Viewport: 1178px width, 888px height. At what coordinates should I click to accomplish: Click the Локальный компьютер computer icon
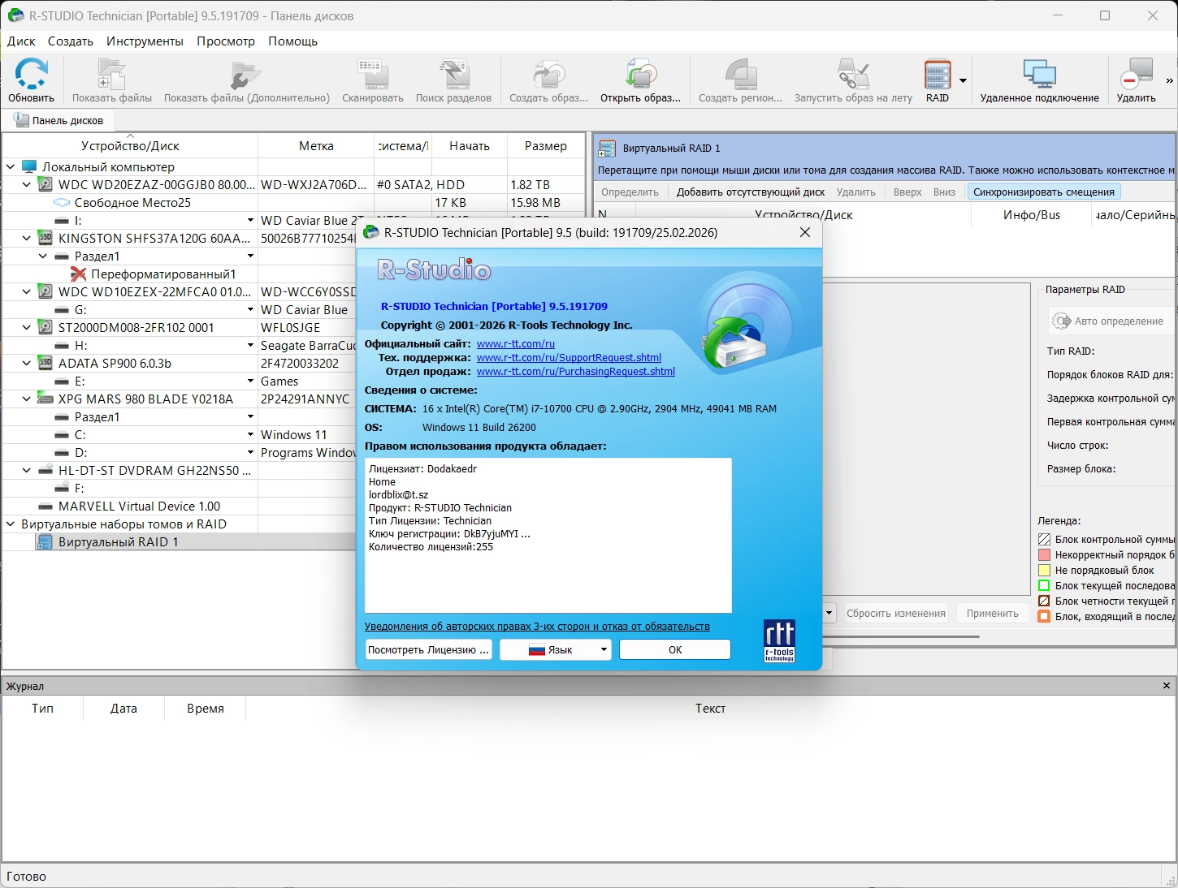pyautogui.click(x=29, y=166)
